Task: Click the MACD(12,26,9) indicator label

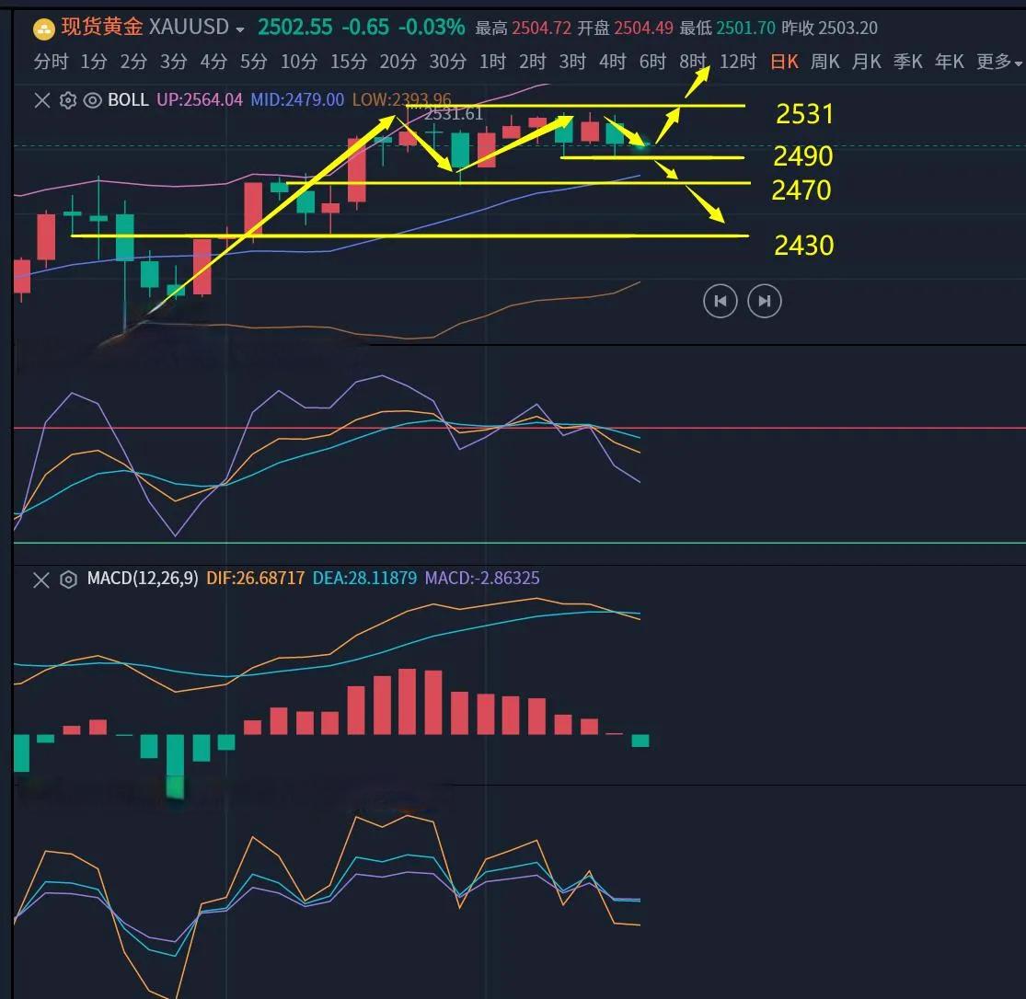Action: coord(142,580)
